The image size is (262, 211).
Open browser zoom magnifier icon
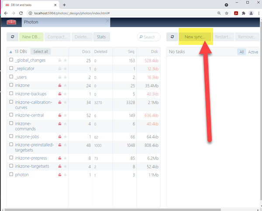click(219, 13)
